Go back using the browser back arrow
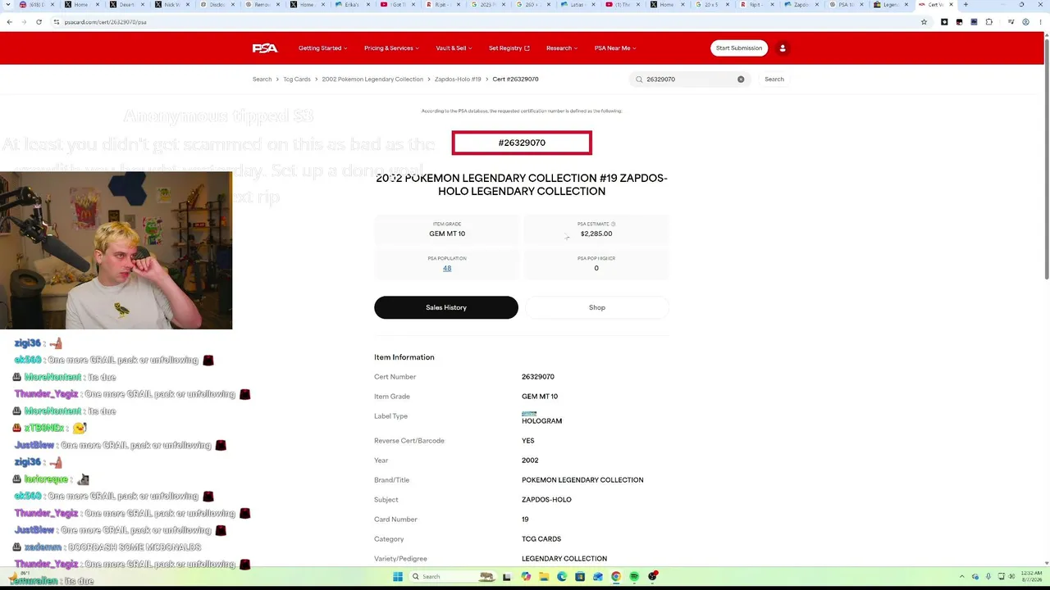Viewport: 1050px width, 590px height. point(9,22)
